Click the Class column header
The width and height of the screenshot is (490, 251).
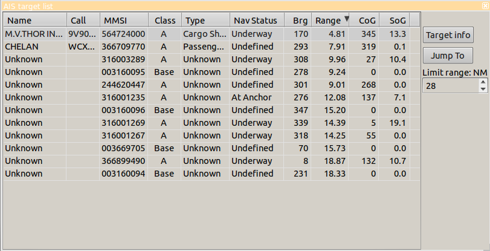coord(164,21)
